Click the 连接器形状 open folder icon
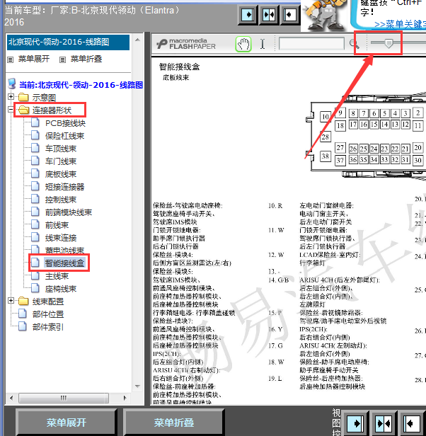The image size is (426, 436). pyautogui.click(x=24, y=110)
